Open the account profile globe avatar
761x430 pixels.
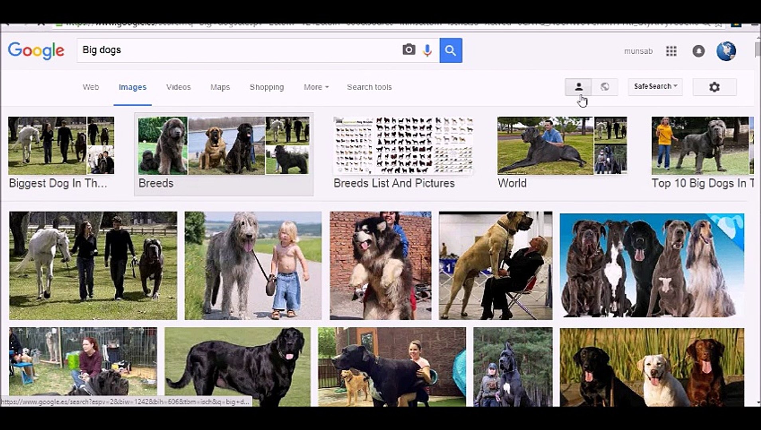(726, 51)
